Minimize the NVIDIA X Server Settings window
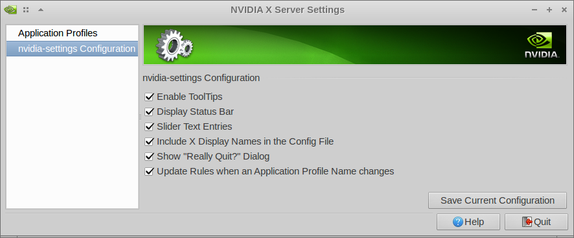Image resolution: width=574 pixels, height=238 pixels. (x=535, y=10)
